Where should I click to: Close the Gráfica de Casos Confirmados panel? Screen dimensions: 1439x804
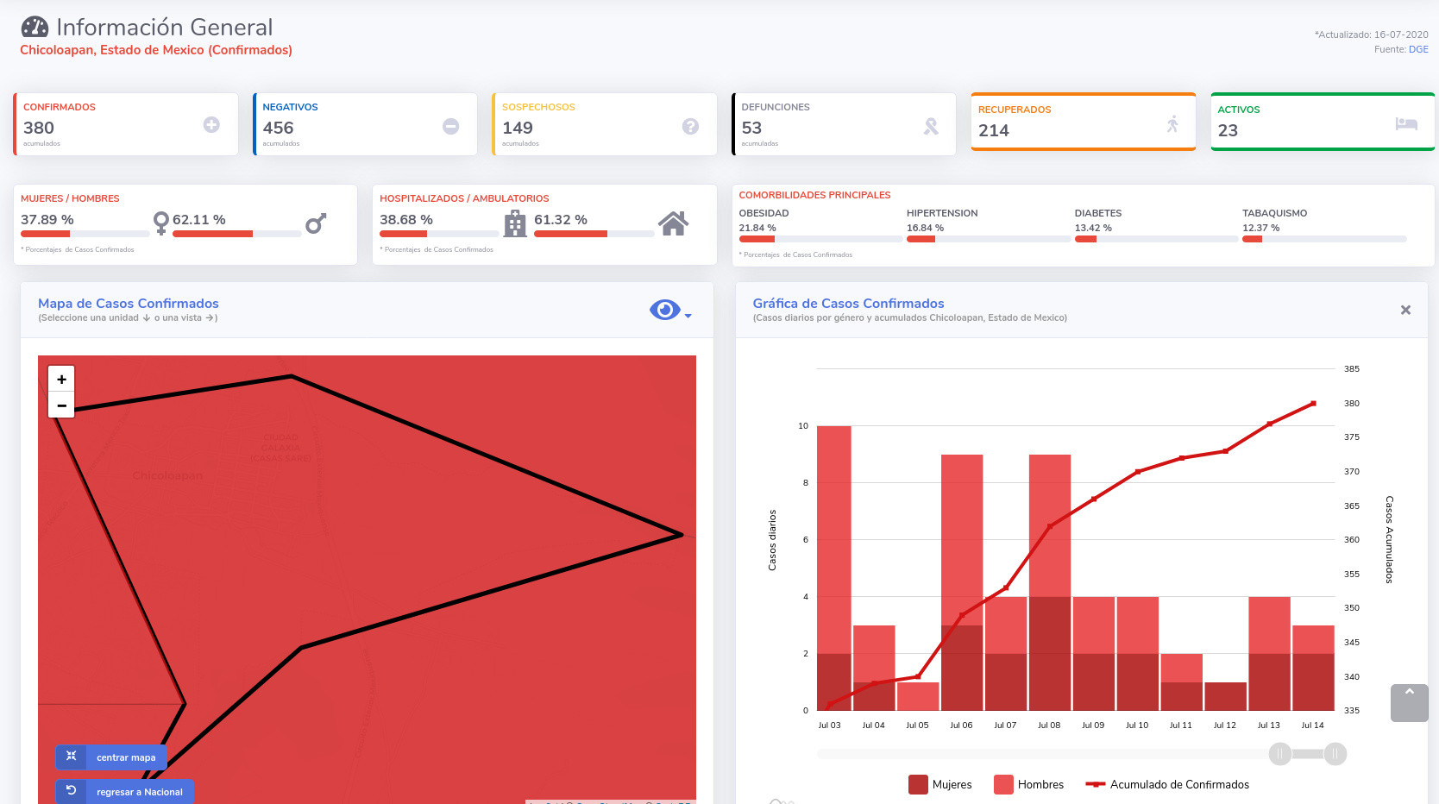click(1405, 310)
